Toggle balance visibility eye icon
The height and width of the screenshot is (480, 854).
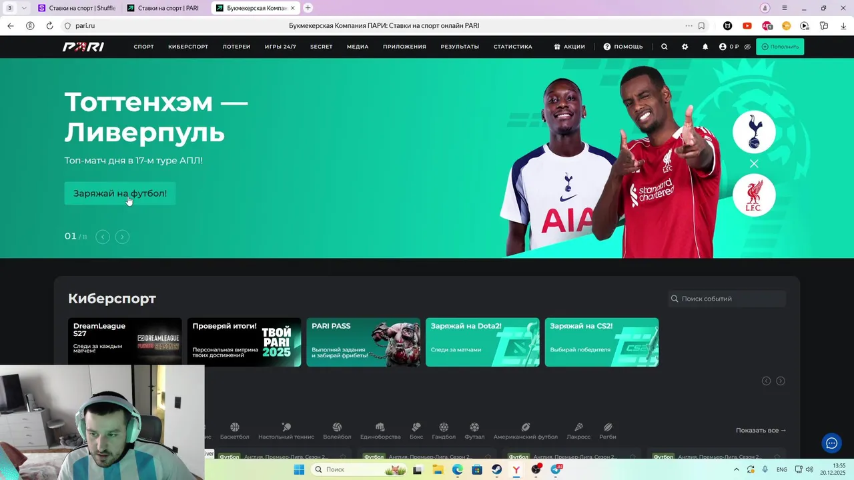point(747,47)
